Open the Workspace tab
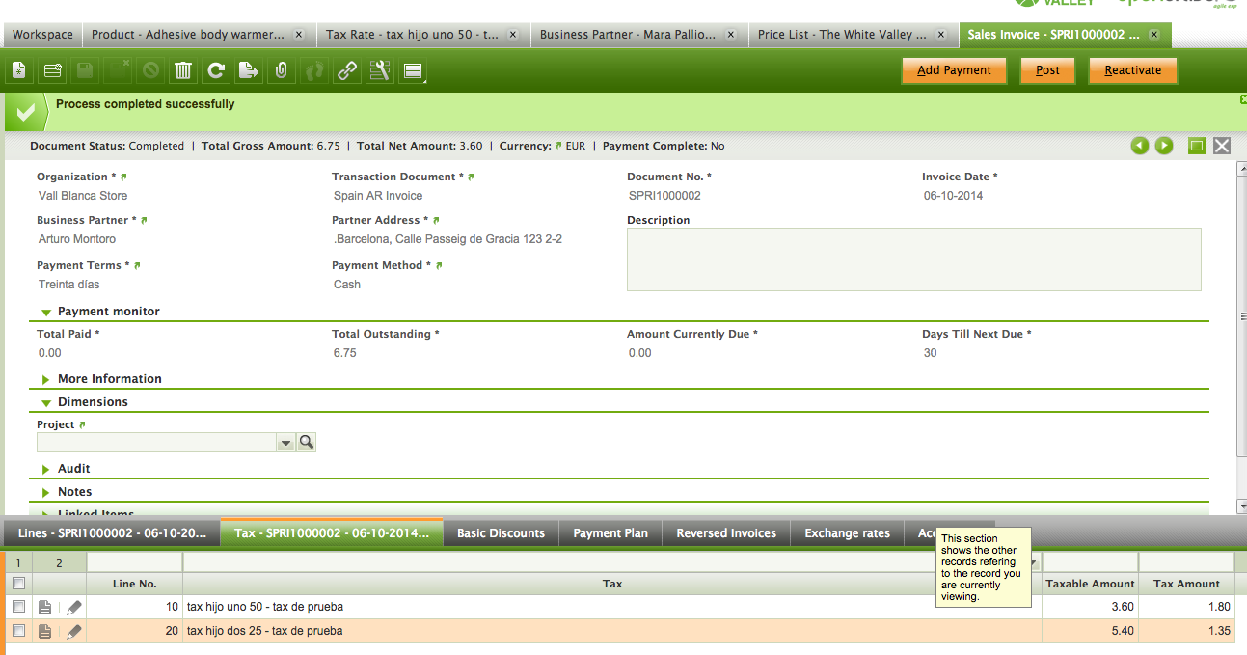This screenshot has height=655, width=1247. point(42,35)
